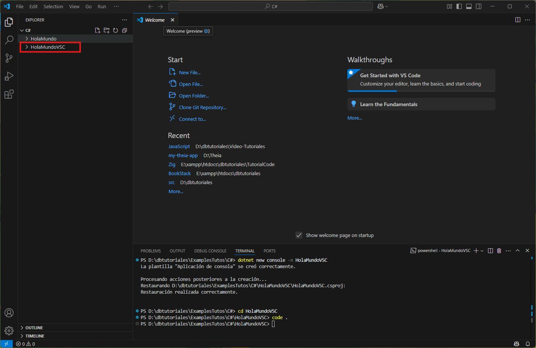The image size is (536, 348).
Task: Toggle the Secondary Side Bar
Action: [x=479, y=6]
